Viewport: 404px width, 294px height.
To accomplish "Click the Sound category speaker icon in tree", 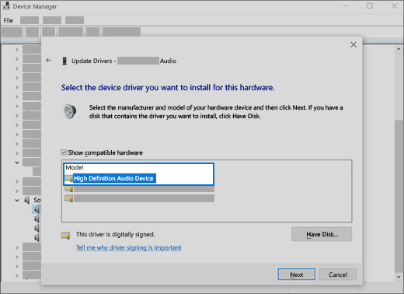I will [x=27, y=200].
